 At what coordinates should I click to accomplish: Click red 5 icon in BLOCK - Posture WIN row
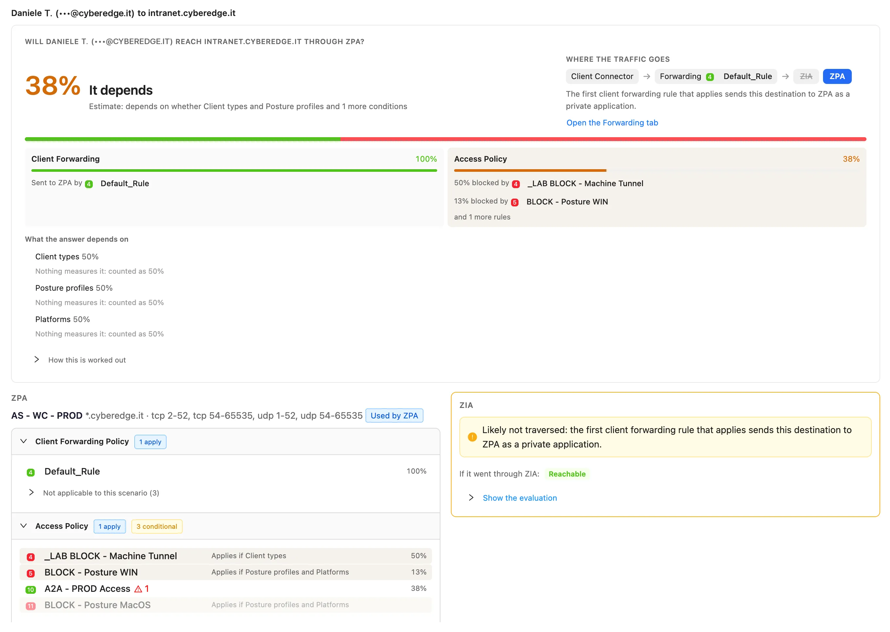pyautogui.click(x=30, y=573)
